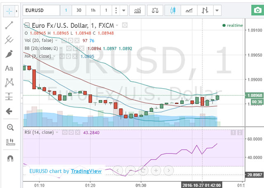Screen dimensions: 264x188
Task: Toggle visibility of main symbol series
Action: [x=125, y=25]
